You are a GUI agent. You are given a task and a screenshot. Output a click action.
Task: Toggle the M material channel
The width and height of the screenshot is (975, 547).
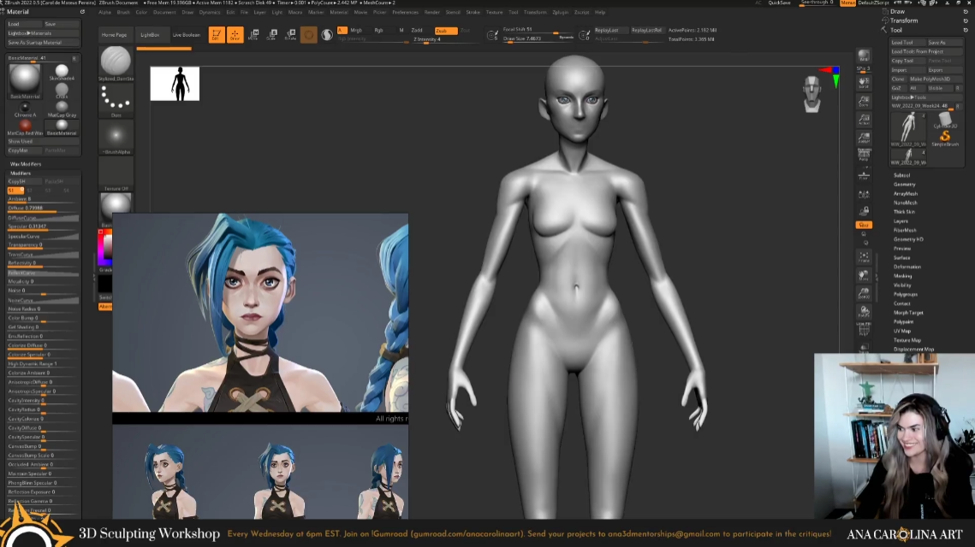click(x=401, y=31)
